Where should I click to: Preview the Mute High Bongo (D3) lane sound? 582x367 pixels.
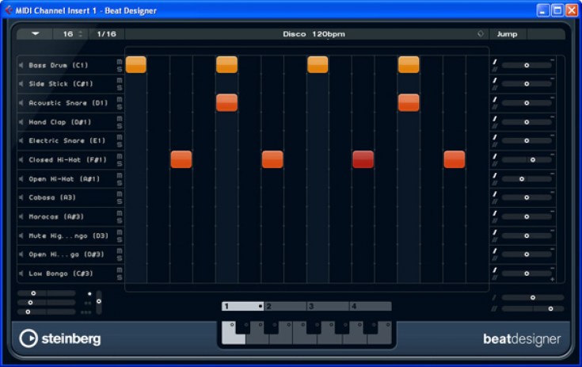[21, 235]
